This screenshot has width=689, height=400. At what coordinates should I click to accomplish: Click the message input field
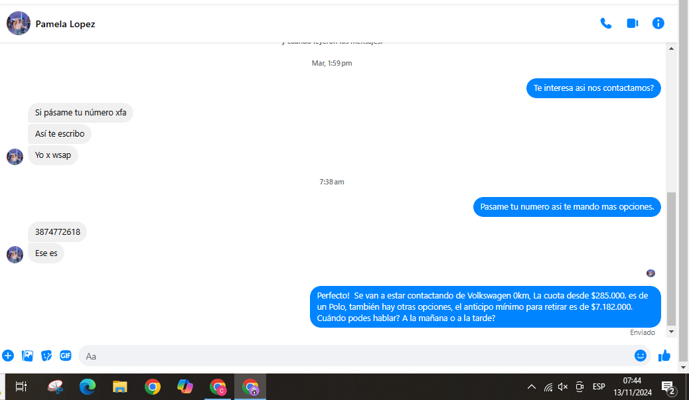click(356, 356)
